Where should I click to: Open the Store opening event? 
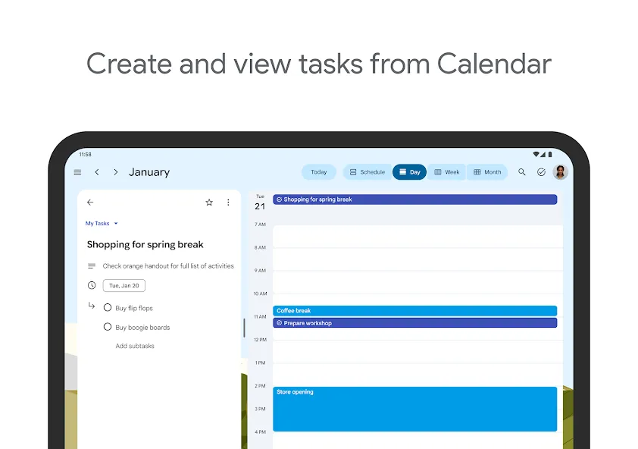pyautogui.click(x=414, y=409)
